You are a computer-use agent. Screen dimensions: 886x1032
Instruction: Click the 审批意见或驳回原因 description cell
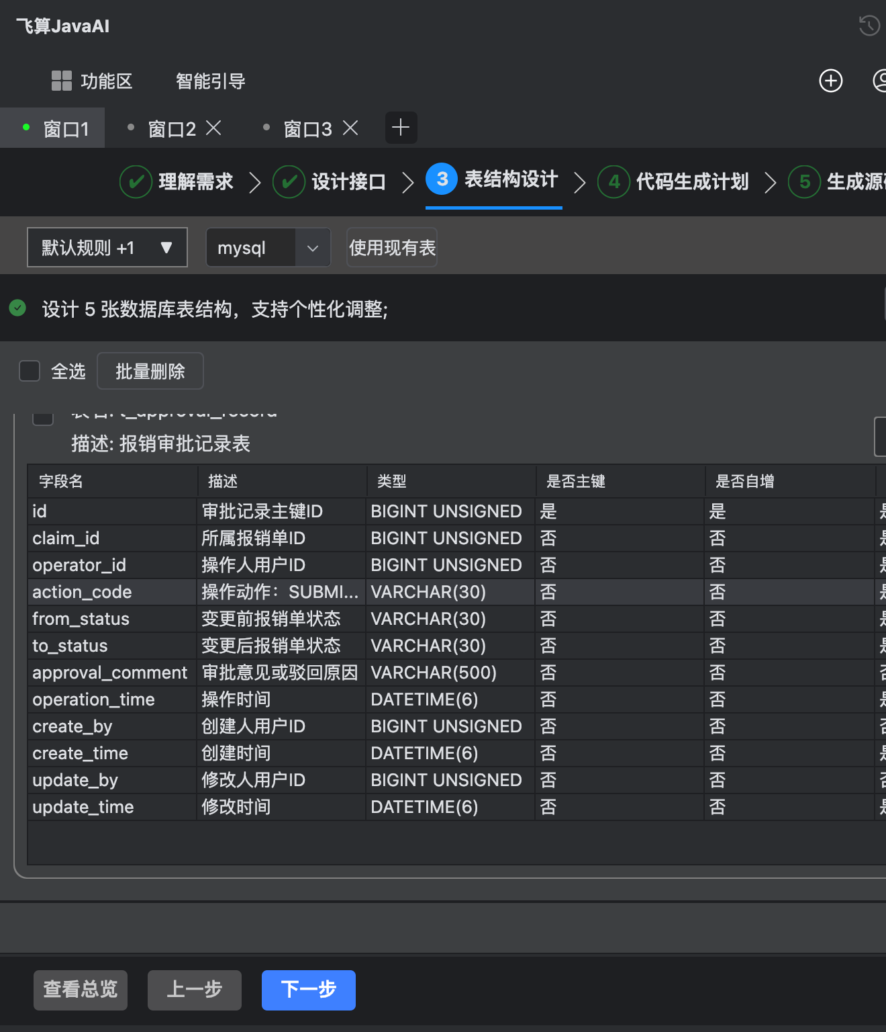coord(281,673)
